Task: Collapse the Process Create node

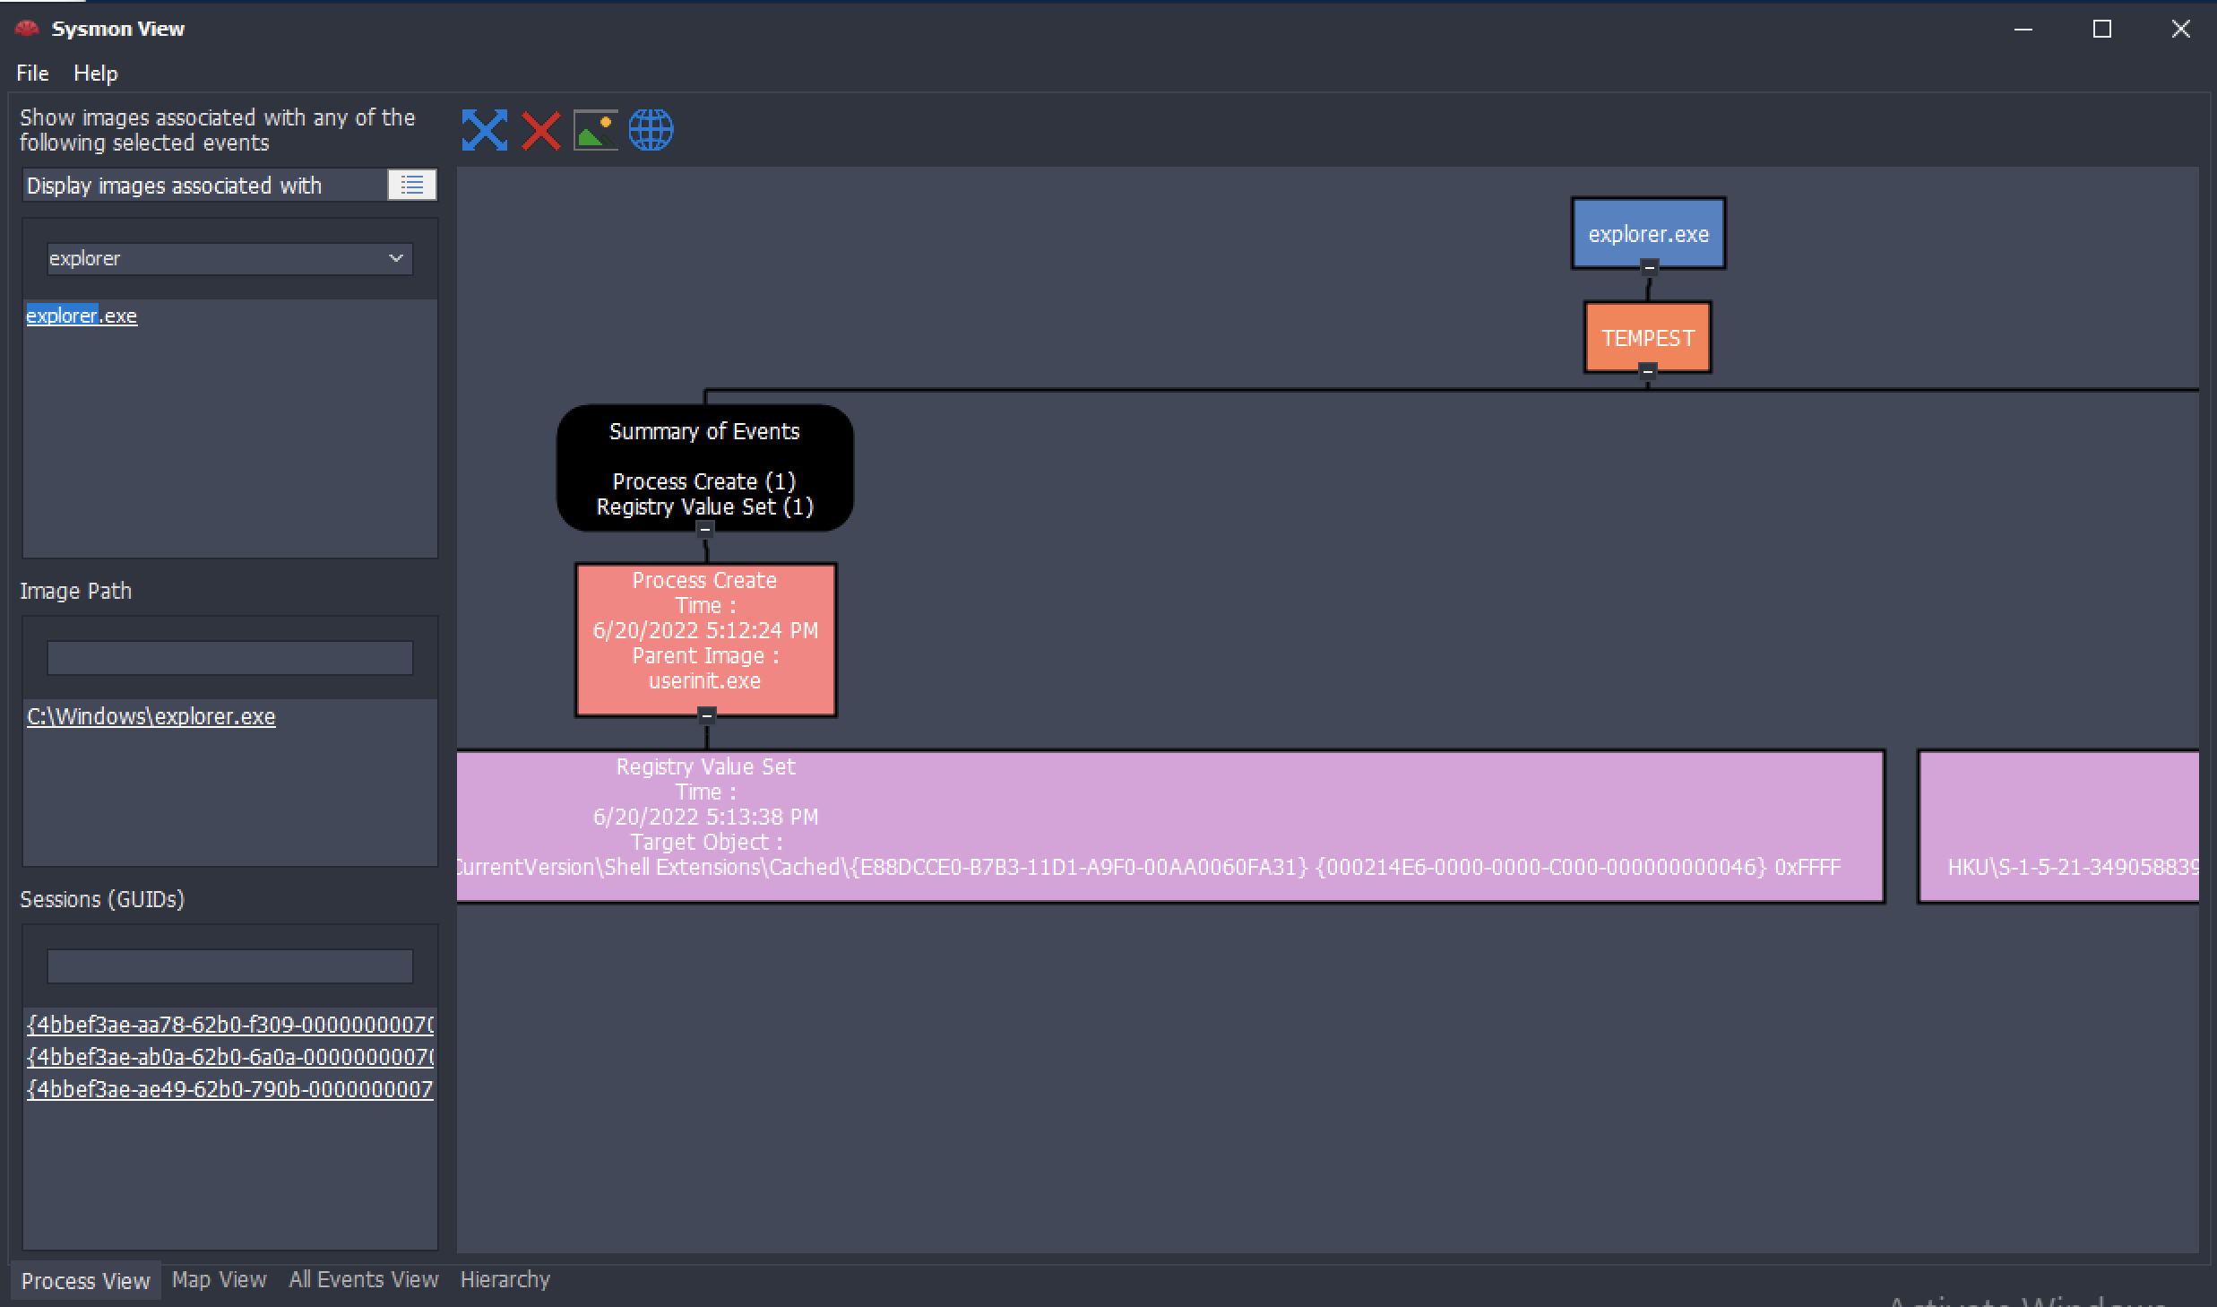Action: pos(706,715)
